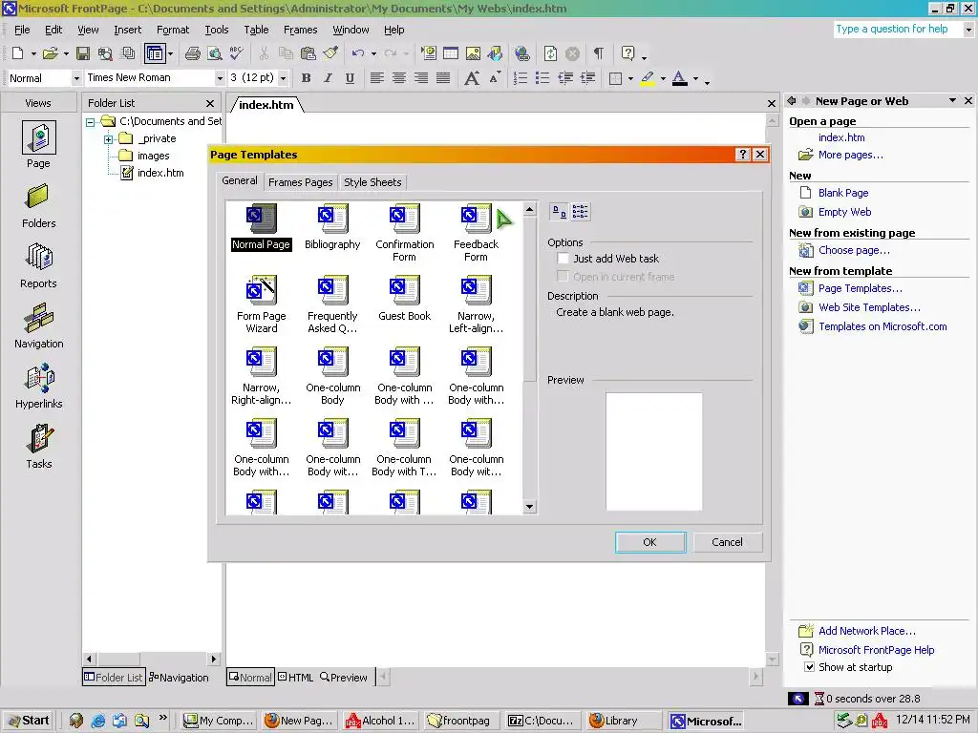
Task: Open the Frames menu
Action: (300, 30)
